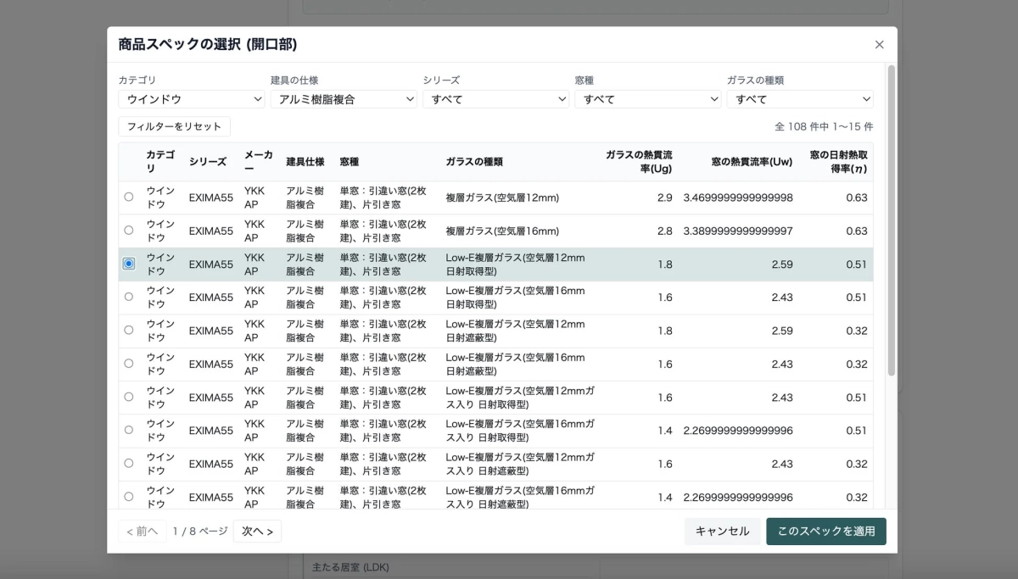This screenshot has width=1018, height=579.
Task: Click 主たる居室 (LDK) in background page
Action: click(350, 566)
